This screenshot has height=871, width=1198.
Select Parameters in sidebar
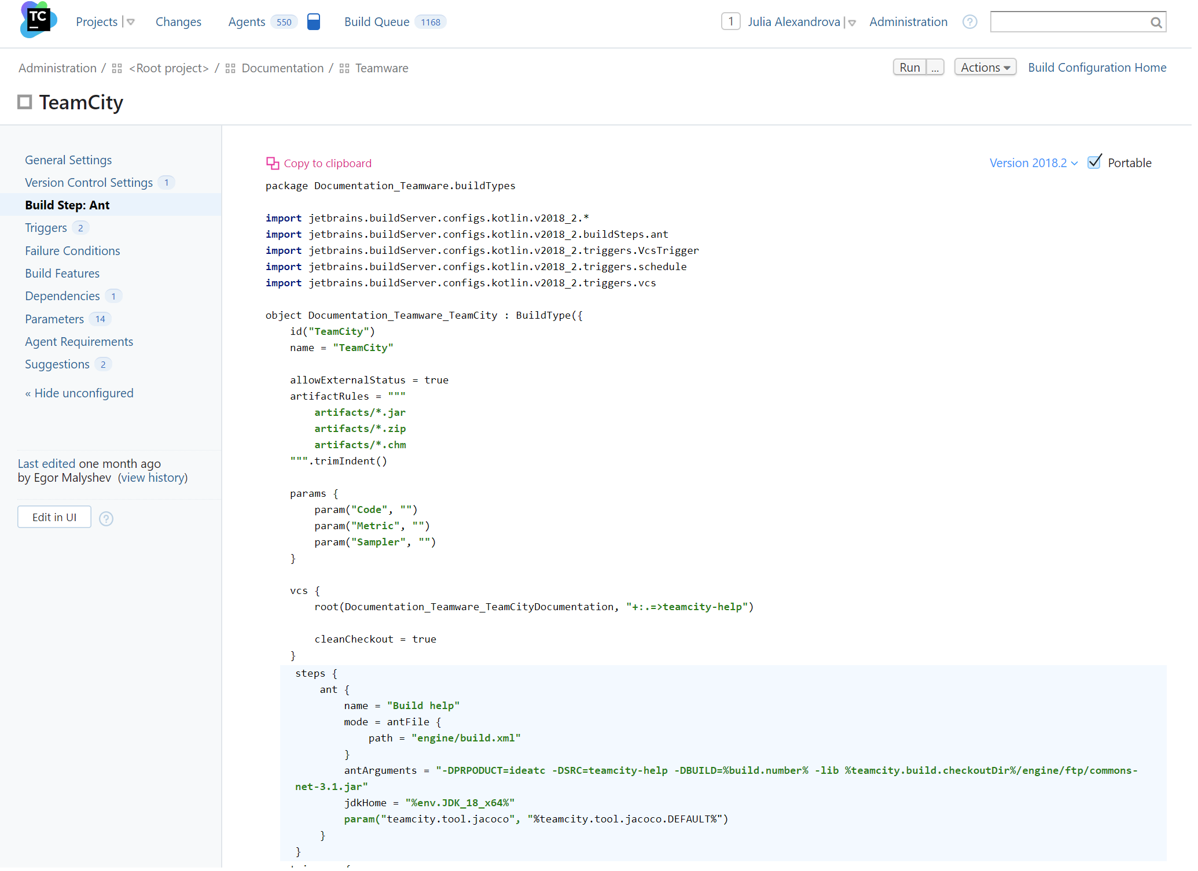55,320
